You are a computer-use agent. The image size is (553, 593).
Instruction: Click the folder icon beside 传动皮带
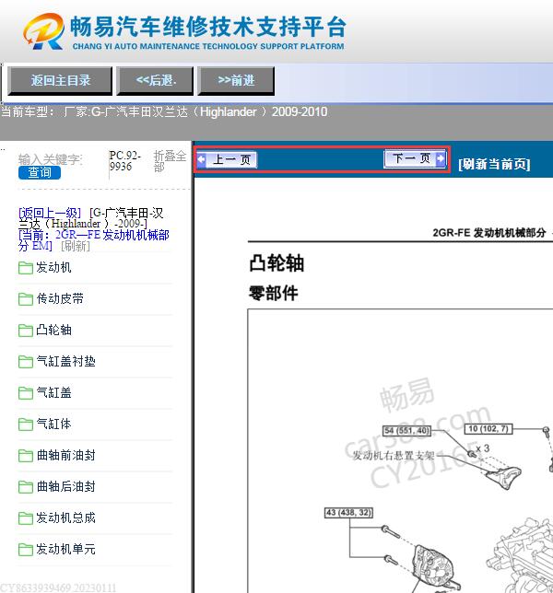coord(26,299)
